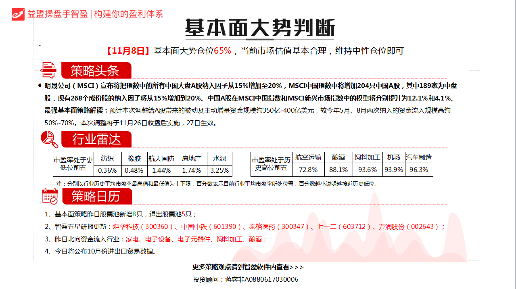Select the 策略头条 red section banner
This screenshot has width=516, height=289.
pos(96,71)
